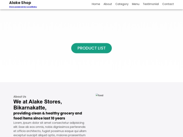Click the 'providing clean & healthy grocery' line

pyautogui.click(x=48, y=113)
